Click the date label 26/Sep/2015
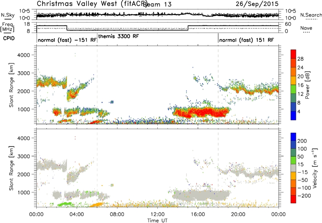Viewport: 322px width, 223px height. tap(257, 4)
